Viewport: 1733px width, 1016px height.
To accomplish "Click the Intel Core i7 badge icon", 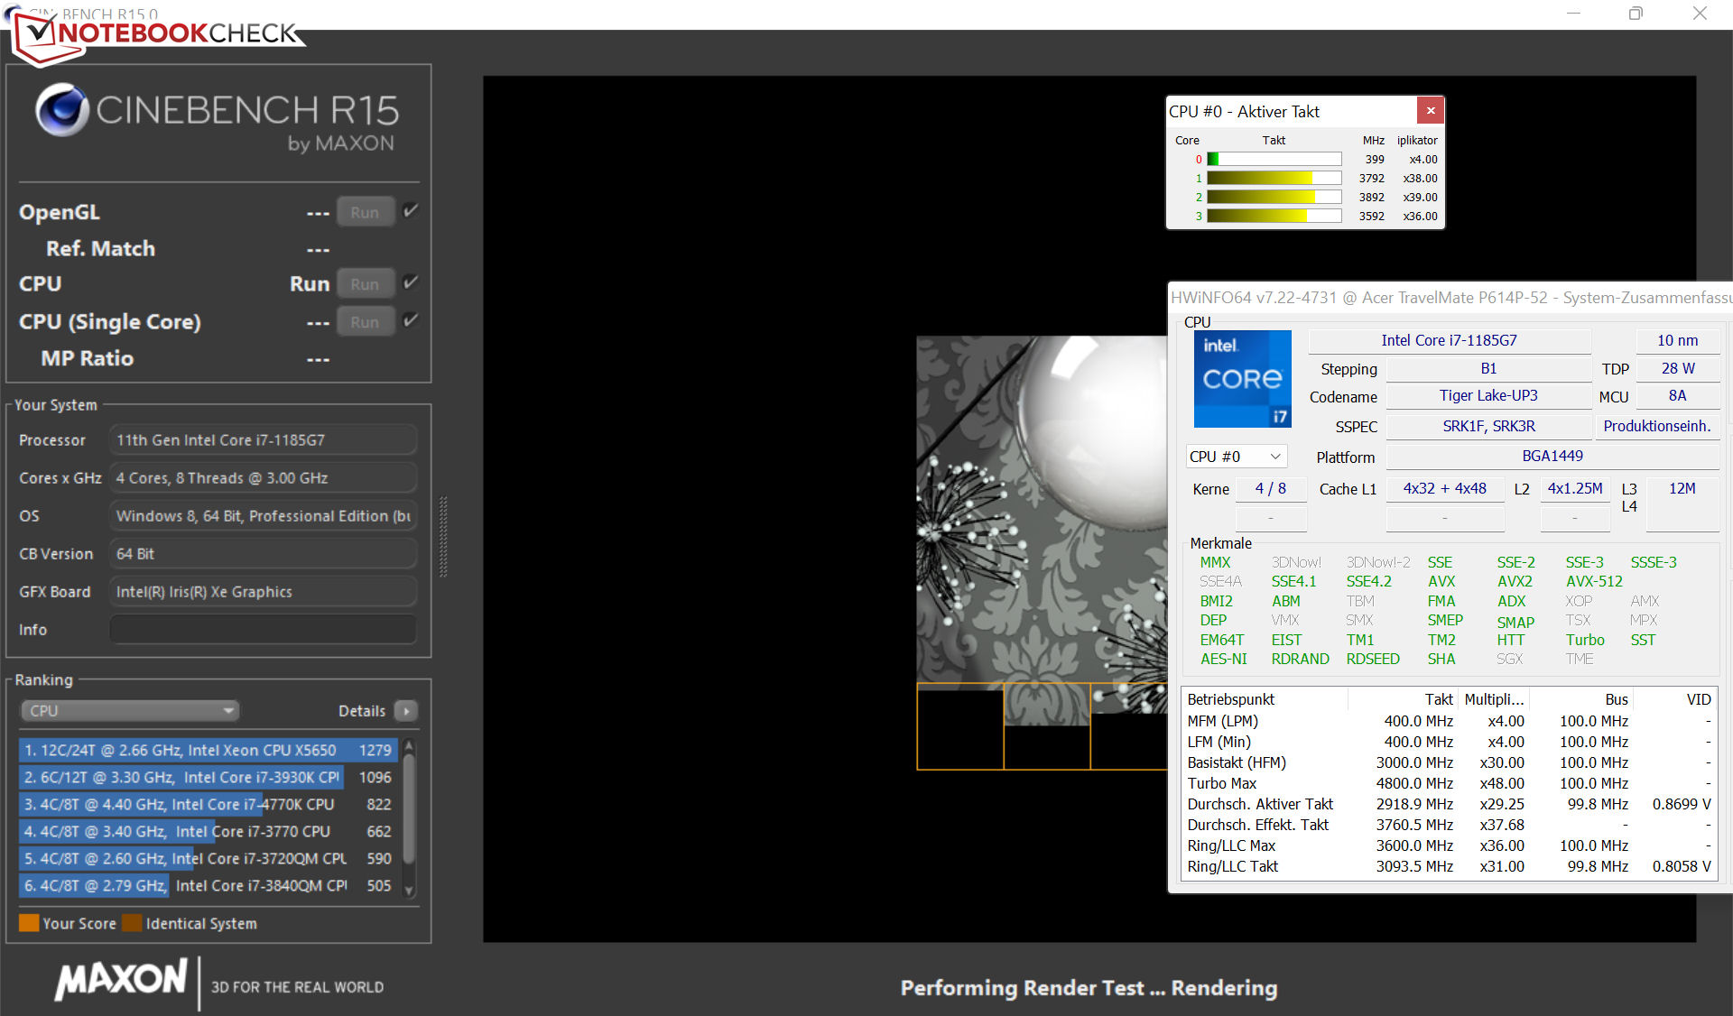I will [1242, 379].
